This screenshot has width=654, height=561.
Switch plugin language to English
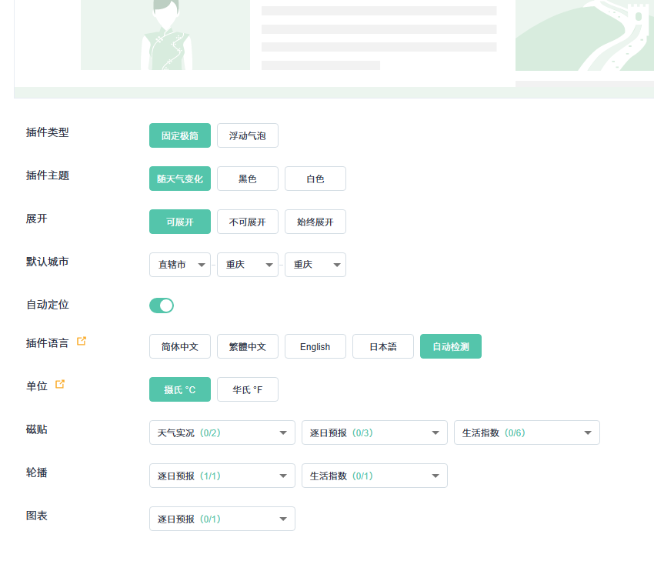click(315, 346)
